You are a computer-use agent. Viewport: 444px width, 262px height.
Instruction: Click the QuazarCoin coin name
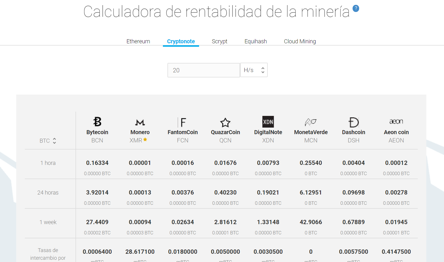pos(226,132)
